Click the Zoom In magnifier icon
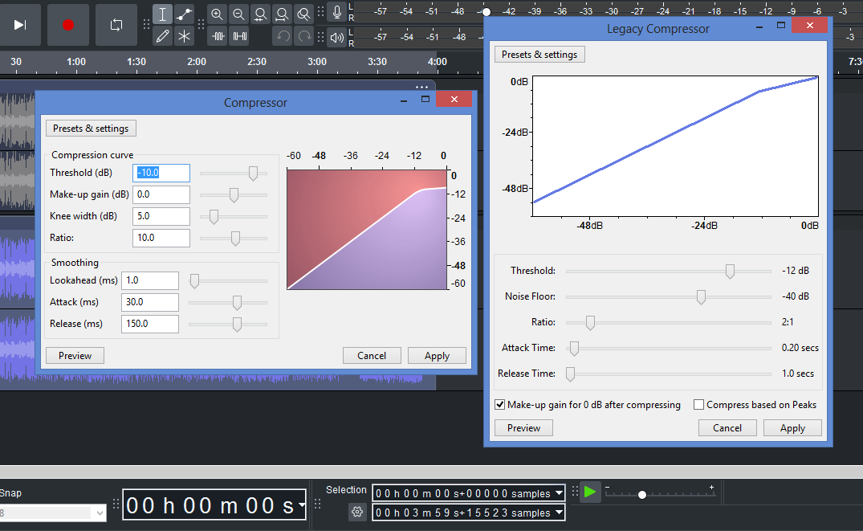 (x=217, y=14)
